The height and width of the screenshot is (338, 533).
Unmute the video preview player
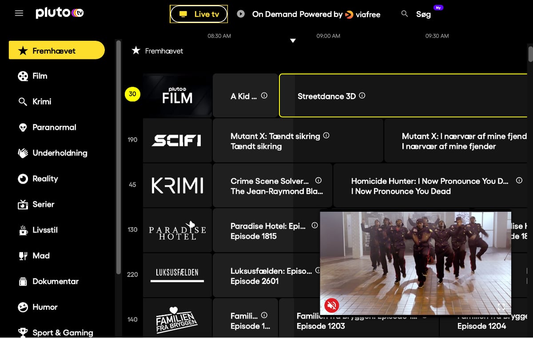point(331,305)
